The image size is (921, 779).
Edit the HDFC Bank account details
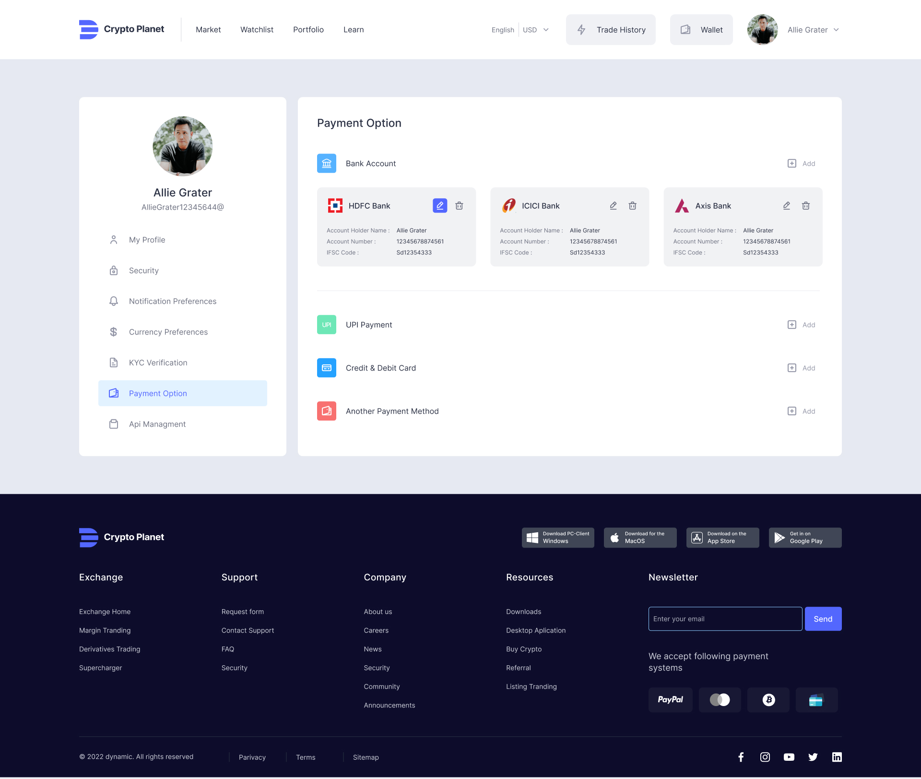tap(439, 205)
